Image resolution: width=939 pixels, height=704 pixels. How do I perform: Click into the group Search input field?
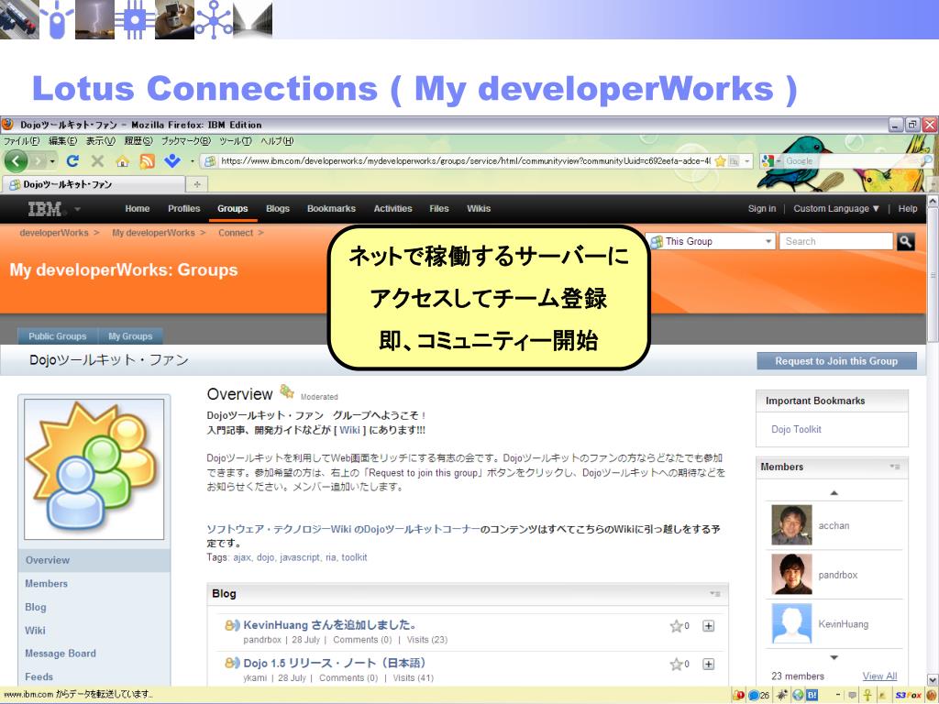[836, 241]
